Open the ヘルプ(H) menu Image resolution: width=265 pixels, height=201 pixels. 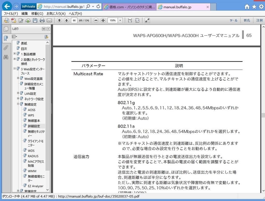pyautogui.click(x=75, y=13)
